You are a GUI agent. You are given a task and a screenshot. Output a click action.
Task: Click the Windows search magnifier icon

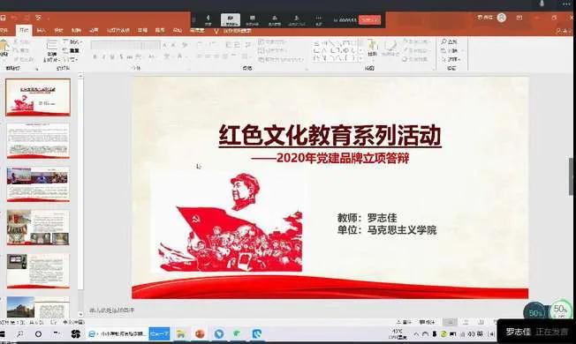point(19,333)
